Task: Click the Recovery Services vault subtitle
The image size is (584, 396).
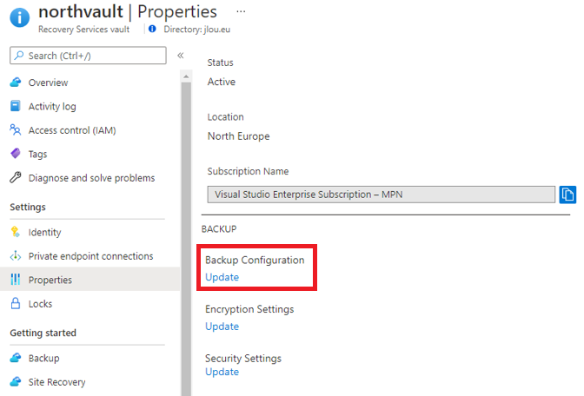Action: 83,29
